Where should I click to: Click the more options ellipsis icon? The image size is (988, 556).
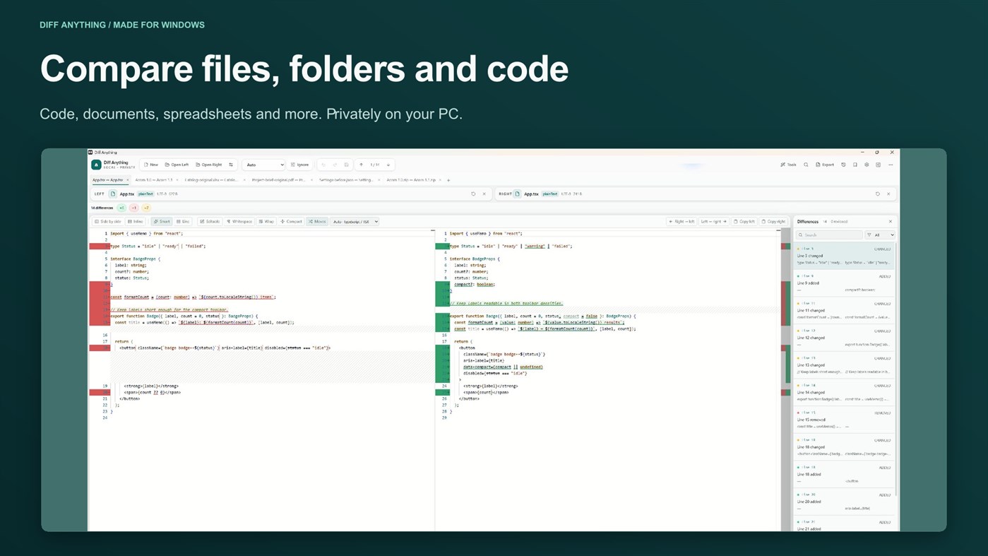891,165
